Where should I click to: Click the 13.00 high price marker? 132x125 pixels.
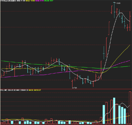click(118, 3)
